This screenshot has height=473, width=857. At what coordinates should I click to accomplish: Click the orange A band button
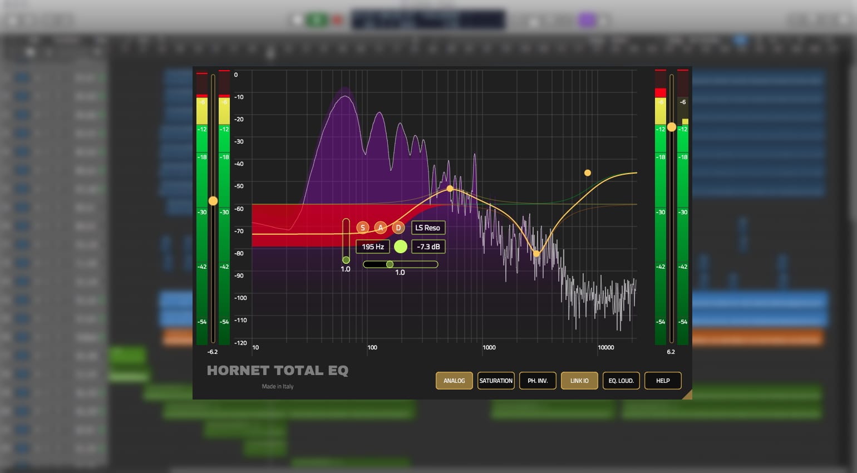point(381,228)
